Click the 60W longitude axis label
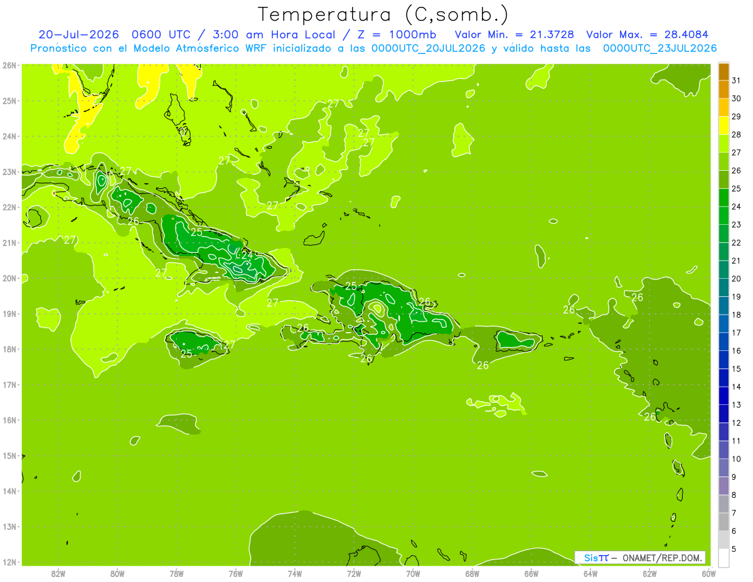 [708, 573]
